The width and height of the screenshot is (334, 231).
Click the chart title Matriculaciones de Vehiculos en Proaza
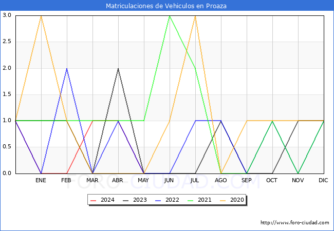click(166, 6)
